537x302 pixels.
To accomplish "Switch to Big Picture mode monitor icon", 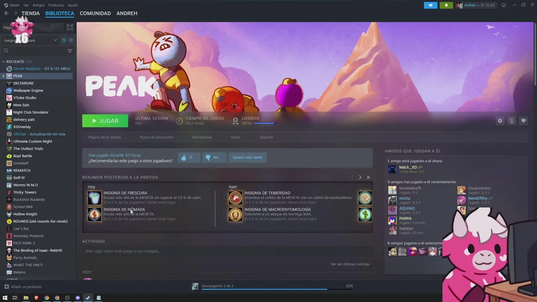I will tap(503, 5).
